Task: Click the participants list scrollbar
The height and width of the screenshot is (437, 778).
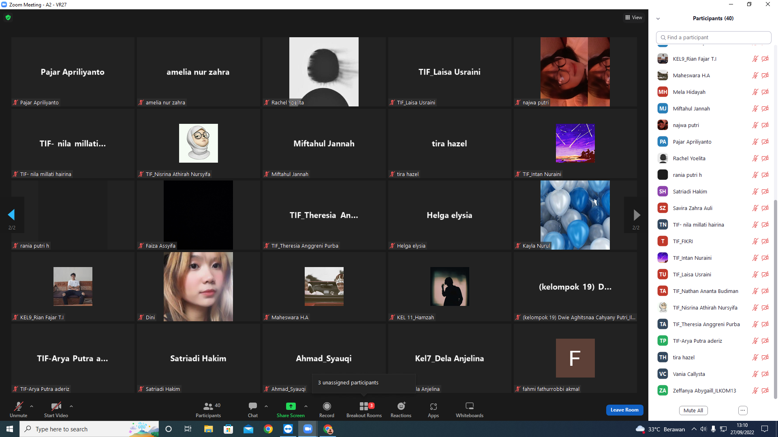Action: pyautogui.click(x=775, y=299)
